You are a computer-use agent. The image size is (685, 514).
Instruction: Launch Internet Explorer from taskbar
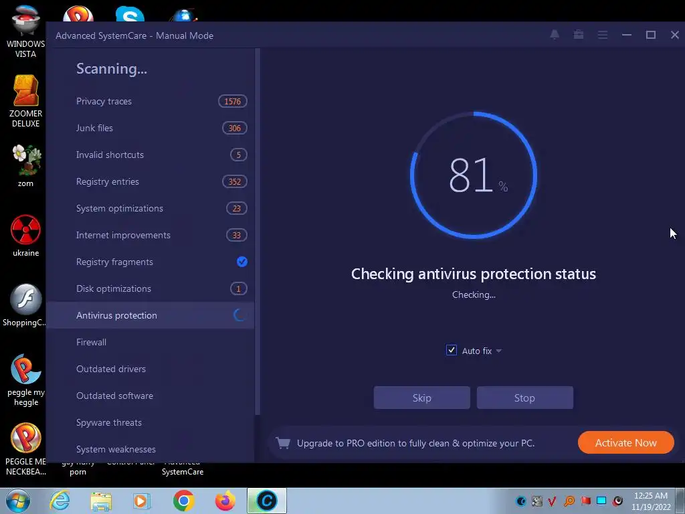60,501
